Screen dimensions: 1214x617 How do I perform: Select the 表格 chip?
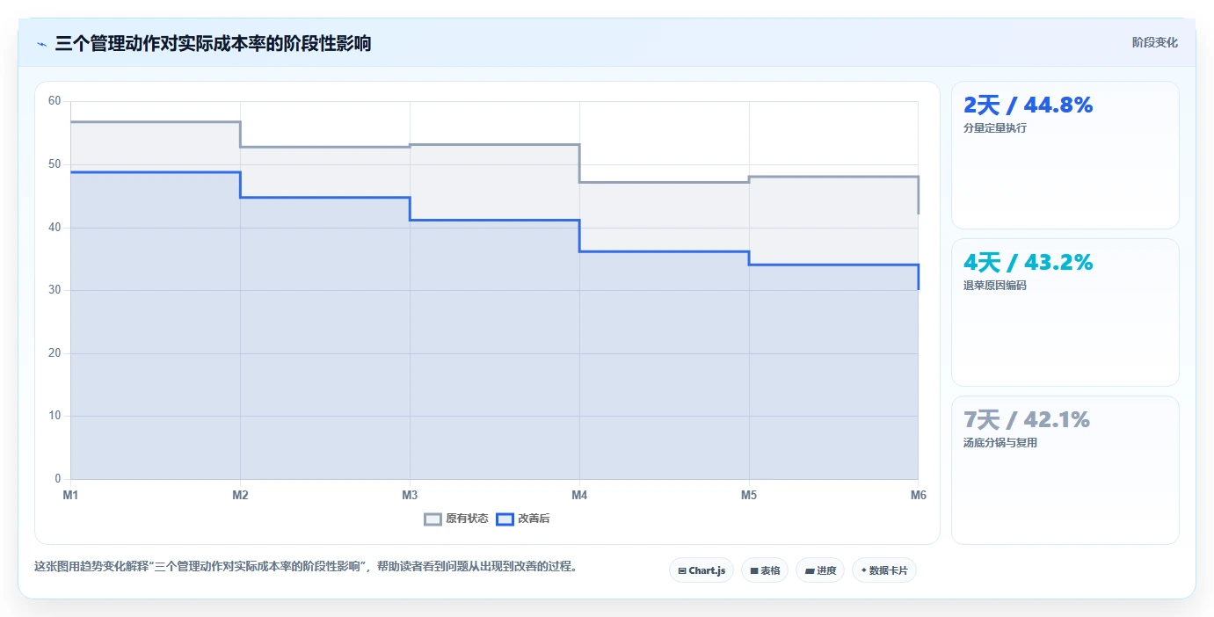(765, 570)
